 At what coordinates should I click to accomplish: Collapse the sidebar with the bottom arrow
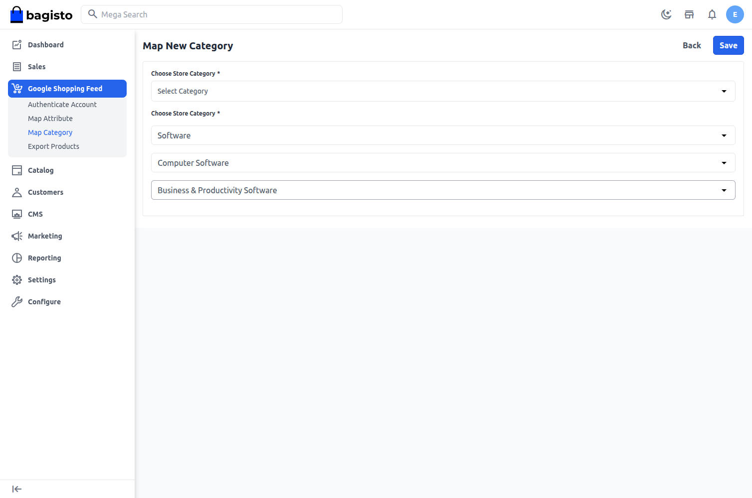[16, 489]
